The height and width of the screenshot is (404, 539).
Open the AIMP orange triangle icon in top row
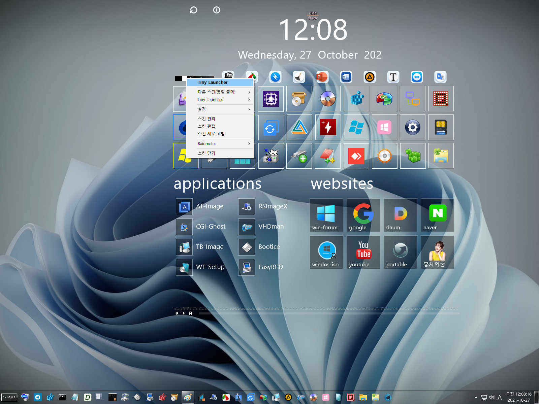click(370, 77)
